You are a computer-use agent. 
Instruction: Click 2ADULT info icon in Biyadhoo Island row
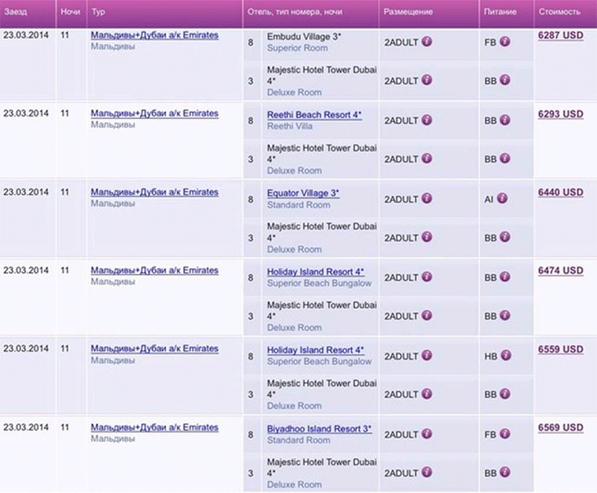(x=427, y=434)
